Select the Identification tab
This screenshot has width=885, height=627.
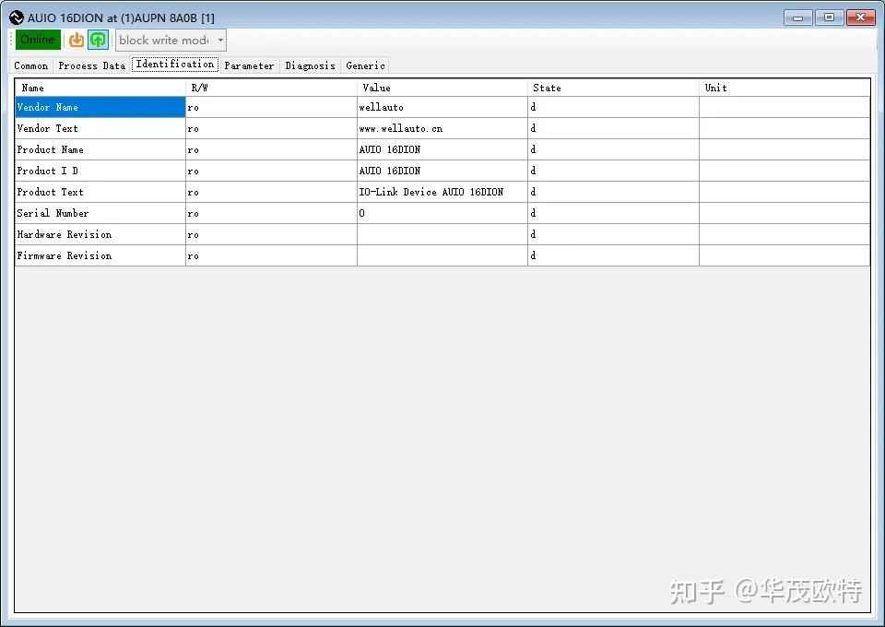click(x=174, y=65)
